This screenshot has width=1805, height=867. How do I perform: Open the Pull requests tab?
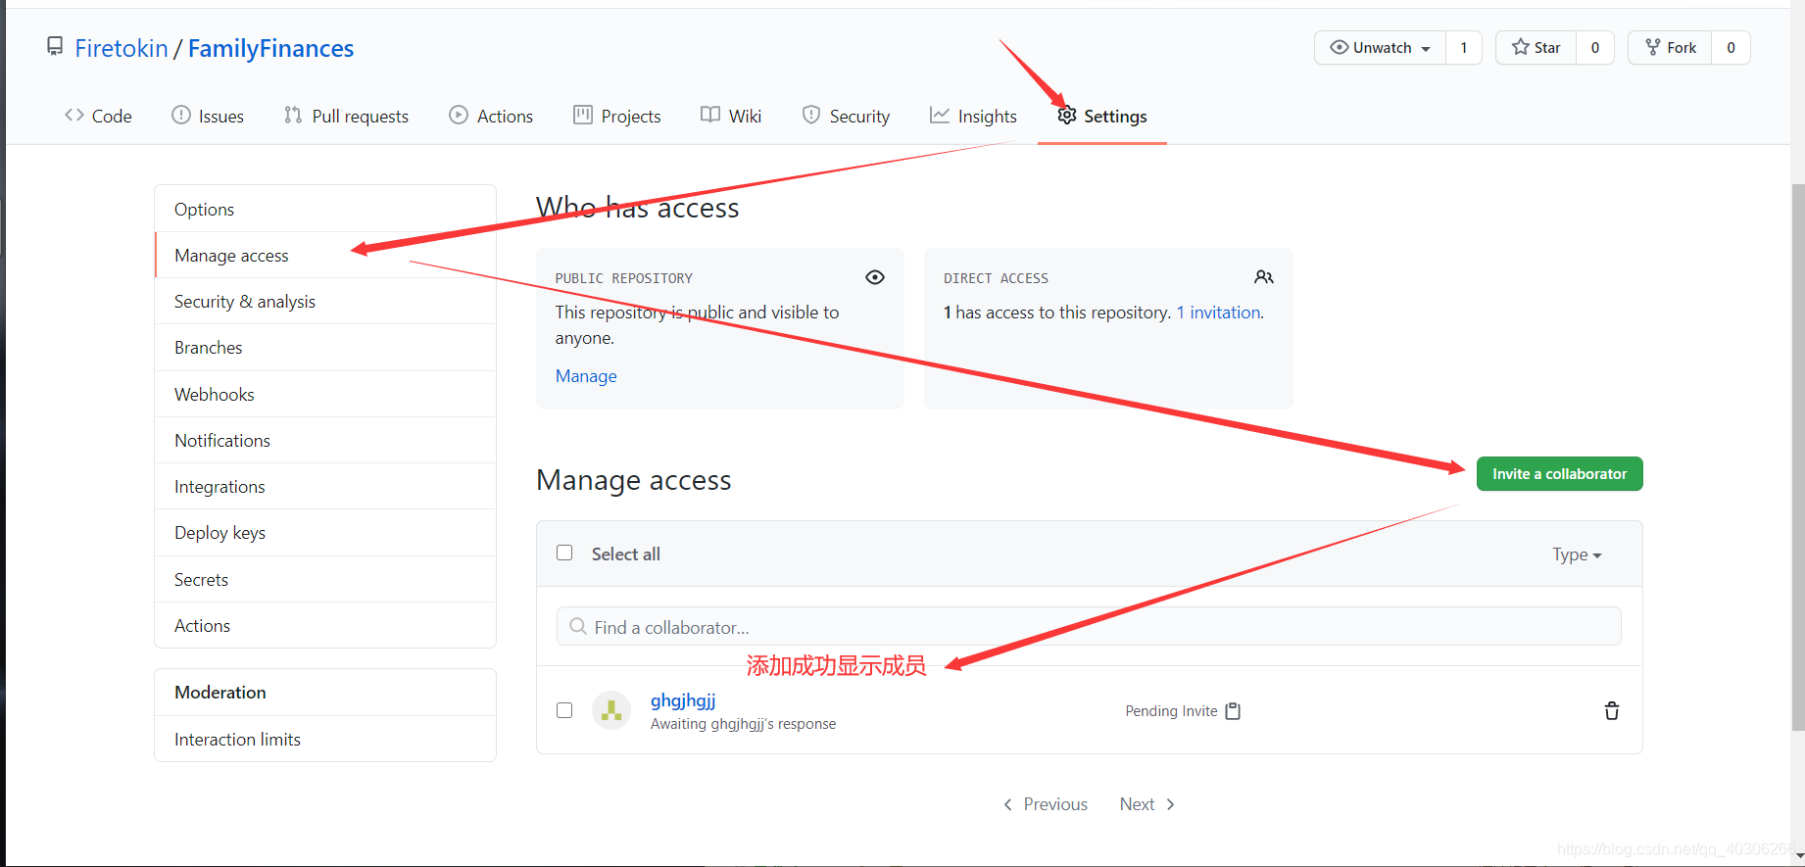tap(346, 117)
